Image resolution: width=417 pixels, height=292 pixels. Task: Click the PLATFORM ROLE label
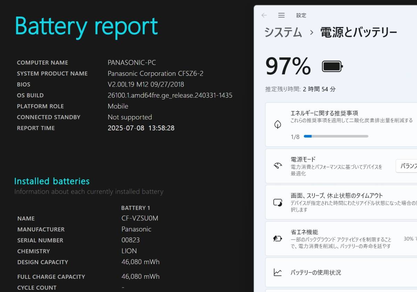pos(40,106)
